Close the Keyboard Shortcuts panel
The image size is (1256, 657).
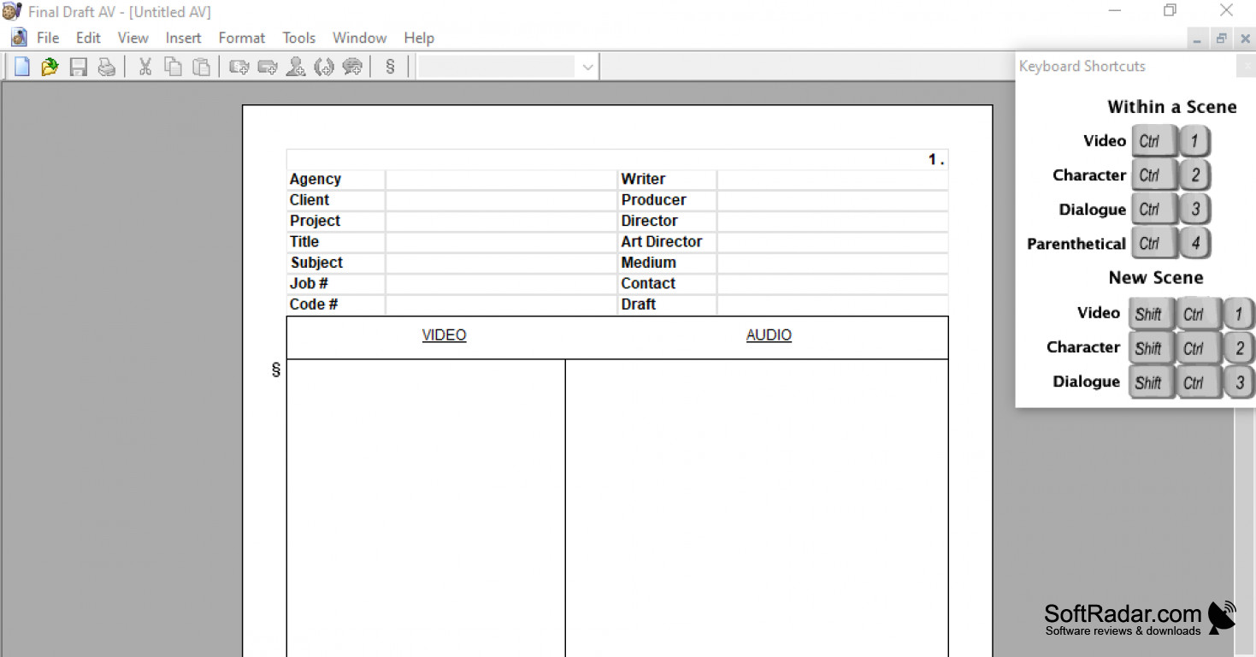1246,67
